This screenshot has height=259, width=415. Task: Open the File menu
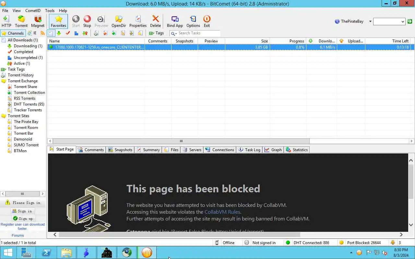coord(5,10)
